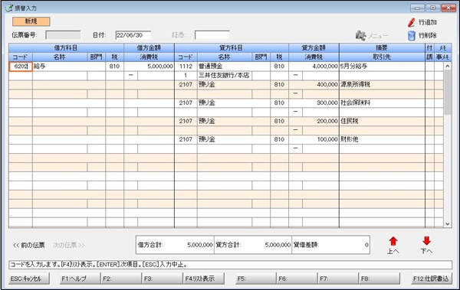The width and height of the screenshot is (460, 290).
Task: Click the F8 function button
Action: 379,279
